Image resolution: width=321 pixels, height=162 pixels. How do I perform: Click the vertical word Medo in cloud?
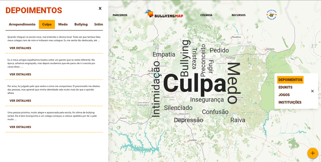234,83
